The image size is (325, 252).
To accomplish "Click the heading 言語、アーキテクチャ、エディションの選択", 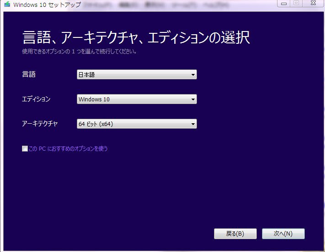I will tap(136, 37).
